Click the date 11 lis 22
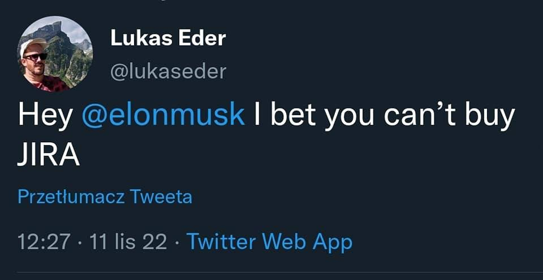 (x=128, y=242)
